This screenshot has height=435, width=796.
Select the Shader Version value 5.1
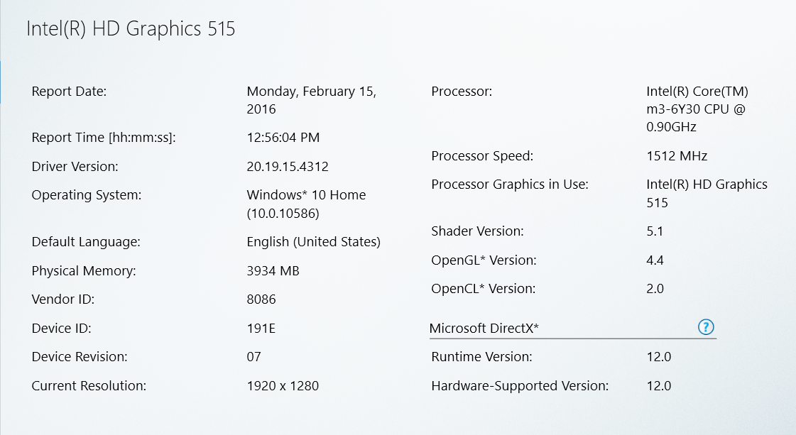pyautogui.click(x=655, y=231)
